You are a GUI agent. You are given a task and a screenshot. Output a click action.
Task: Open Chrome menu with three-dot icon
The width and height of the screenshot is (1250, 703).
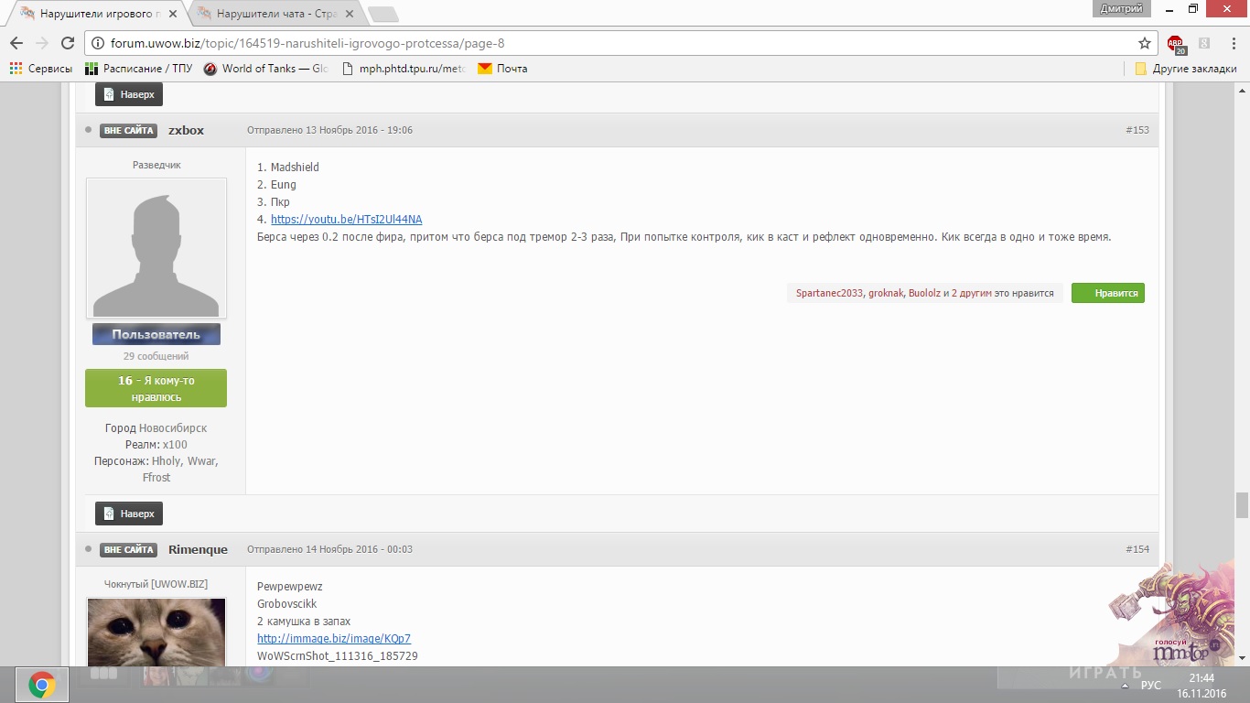click(1234, 43)
